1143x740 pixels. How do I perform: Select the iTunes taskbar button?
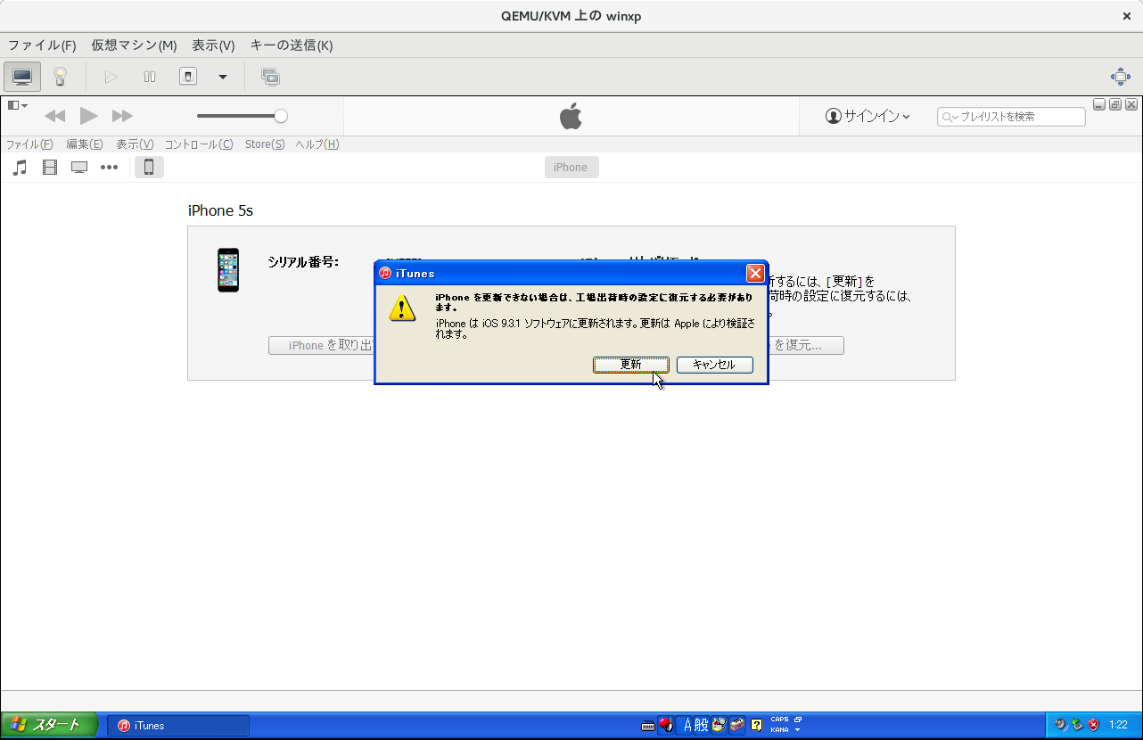pyautogui.click(x=178, y=726)
